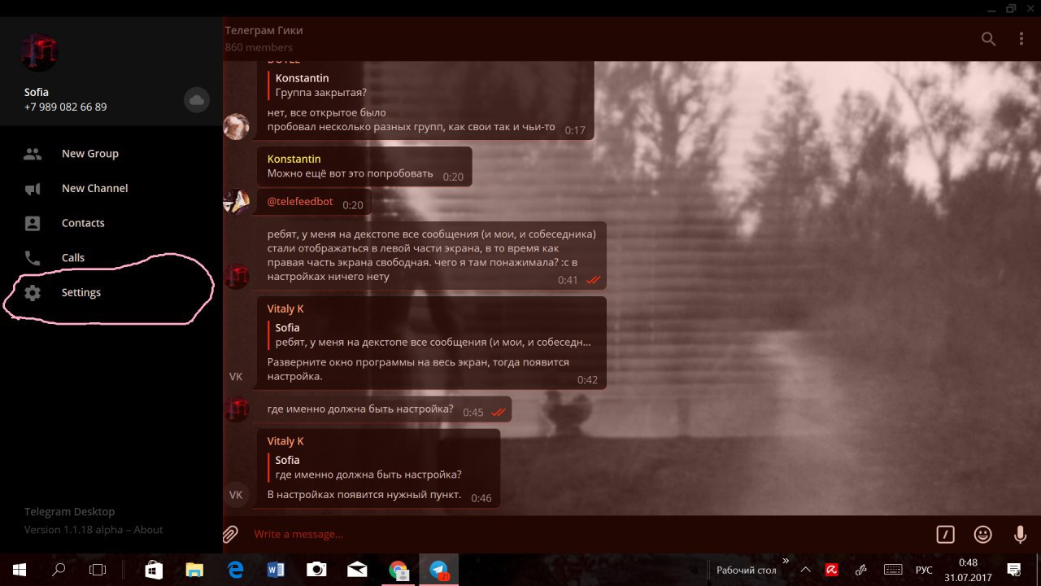
Task: Open Contacts from the side menu
Action: [111, 223]
